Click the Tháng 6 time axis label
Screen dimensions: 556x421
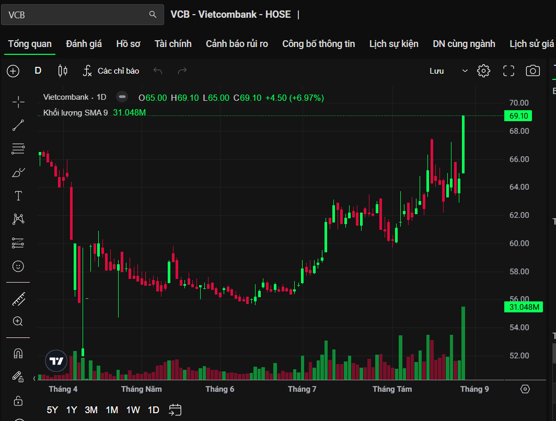[x=220, y=389]
